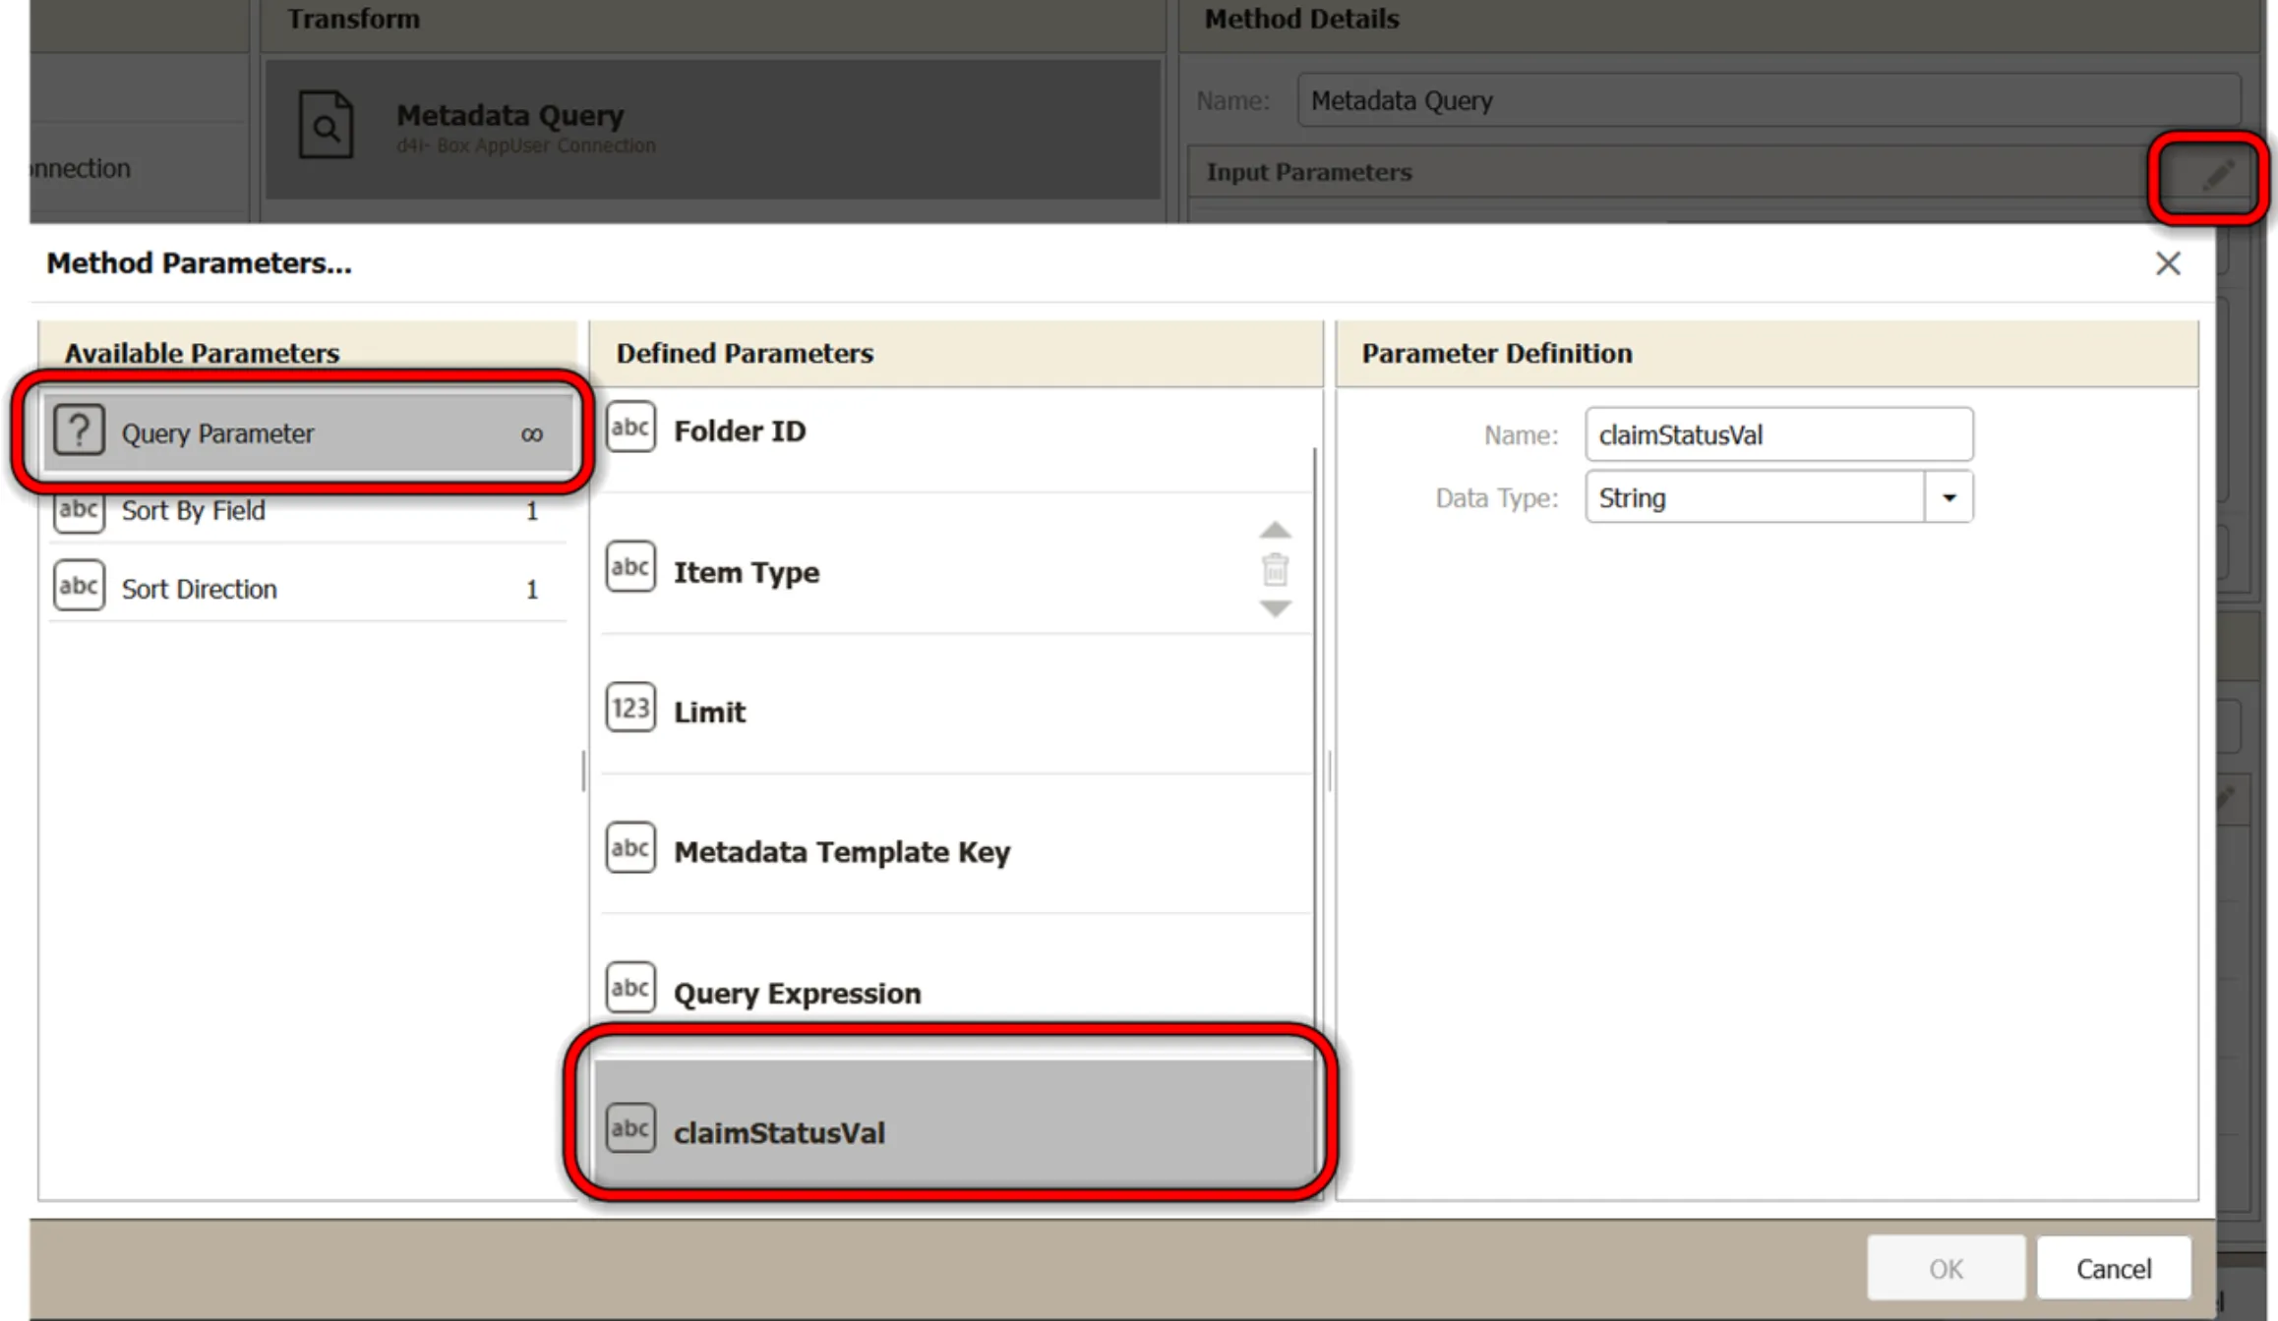The width and height of the screenshot is (2278, 1321).
Task: Click the Data Type dropdown arrow
Action: pyautogui.click(x=1948, y=496)
